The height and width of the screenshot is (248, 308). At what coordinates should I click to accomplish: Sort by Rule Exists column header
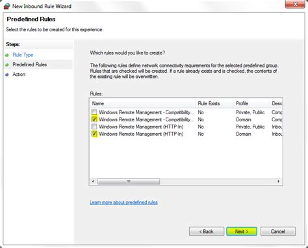pos(214,103)
